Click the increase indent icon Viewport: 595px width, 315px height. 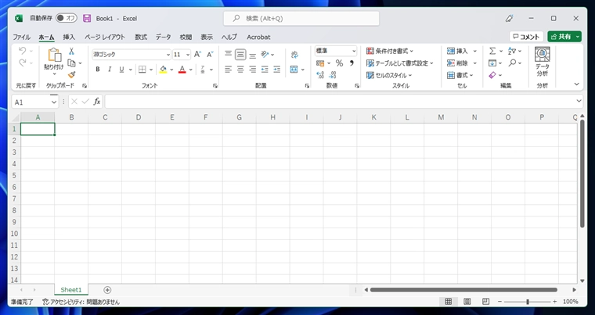click(x=276, y=70)
